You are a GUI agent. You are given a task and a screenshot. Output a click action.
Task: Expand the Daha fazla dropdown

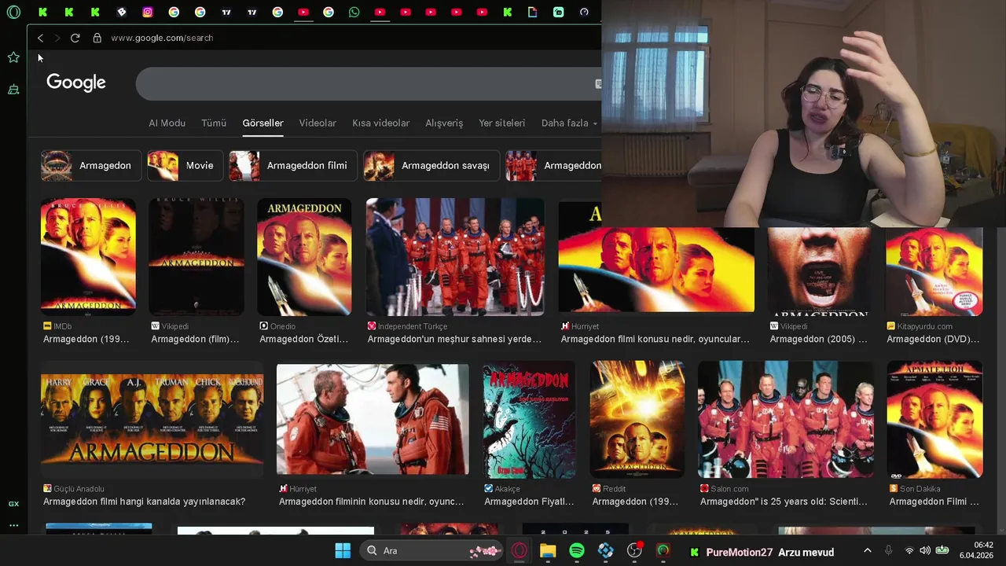pyautogui.click(x=569, y=123)
